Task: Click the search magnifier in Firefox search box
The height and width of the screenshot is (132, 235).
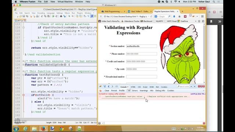Action: (x=169, y=16)
